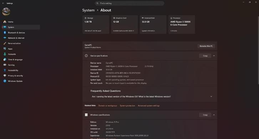The width and height of the screenshot is (259, 139).
Task: Click the Accessibility figure icon
Action: (x=5, y=70)
